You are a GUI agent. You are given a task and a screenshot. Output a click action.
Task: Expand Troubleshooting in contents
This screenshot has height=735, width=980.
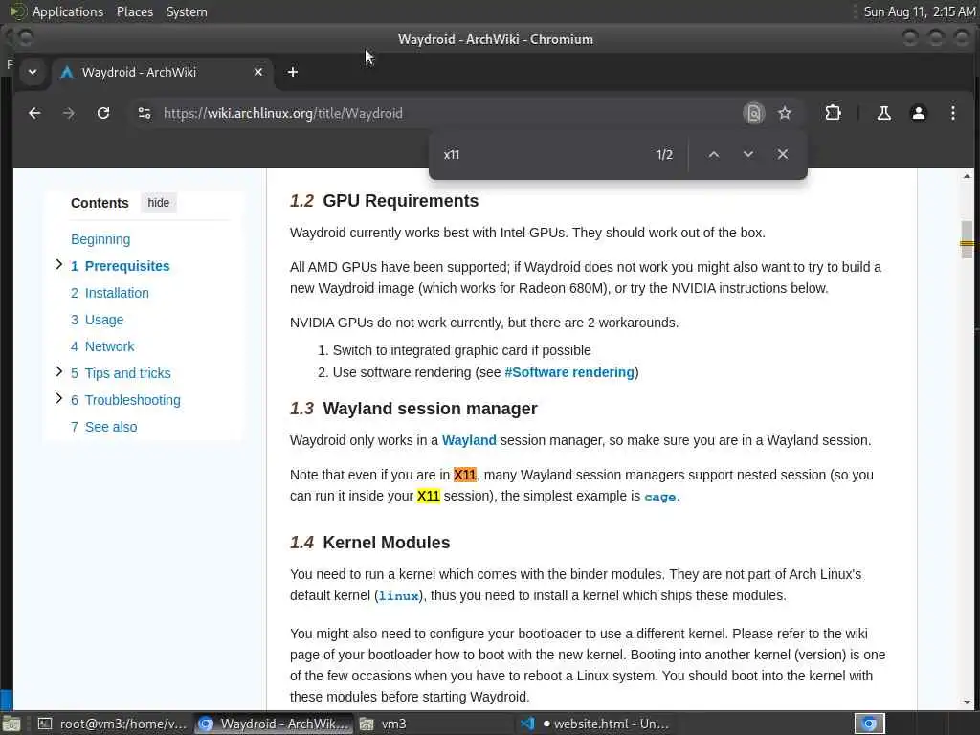pos(58,399)
